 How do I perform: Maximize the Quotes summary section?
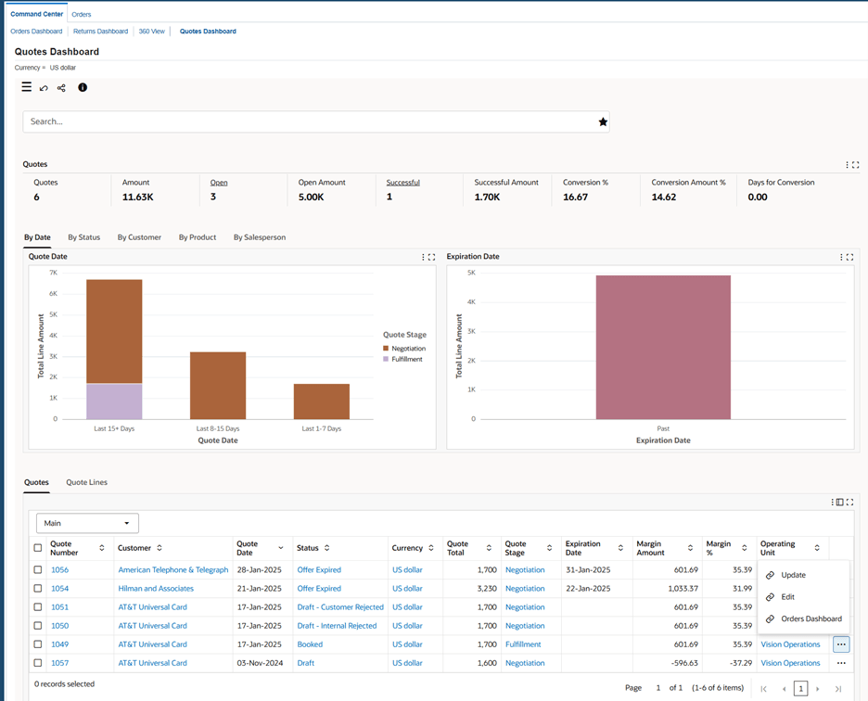click(x=856, y=164)
